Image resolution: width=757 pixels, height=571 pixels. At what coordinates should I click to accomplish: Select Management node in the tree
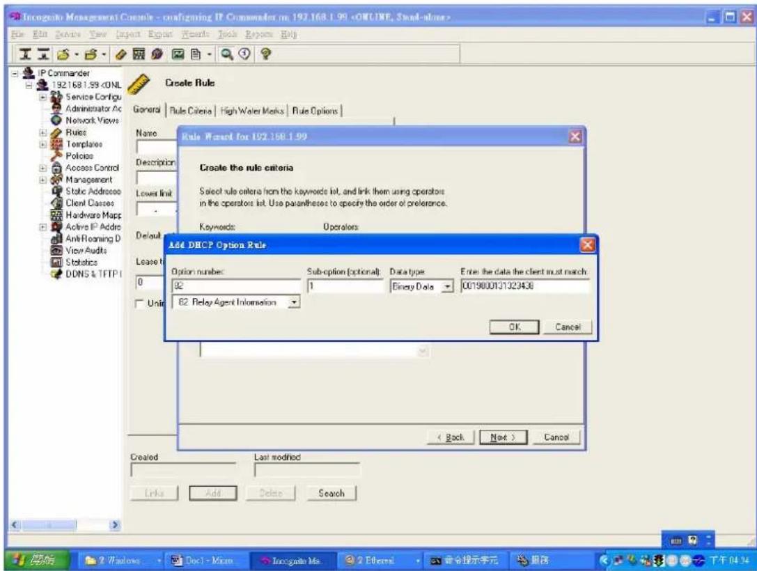[x=89, y=180]
